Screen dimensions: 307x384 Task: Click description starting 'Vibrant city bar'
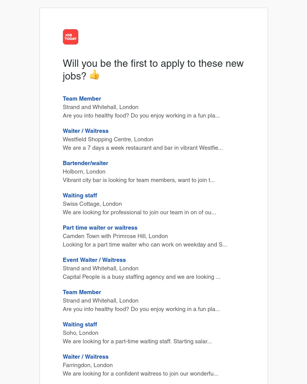click(x=139, y=180)
